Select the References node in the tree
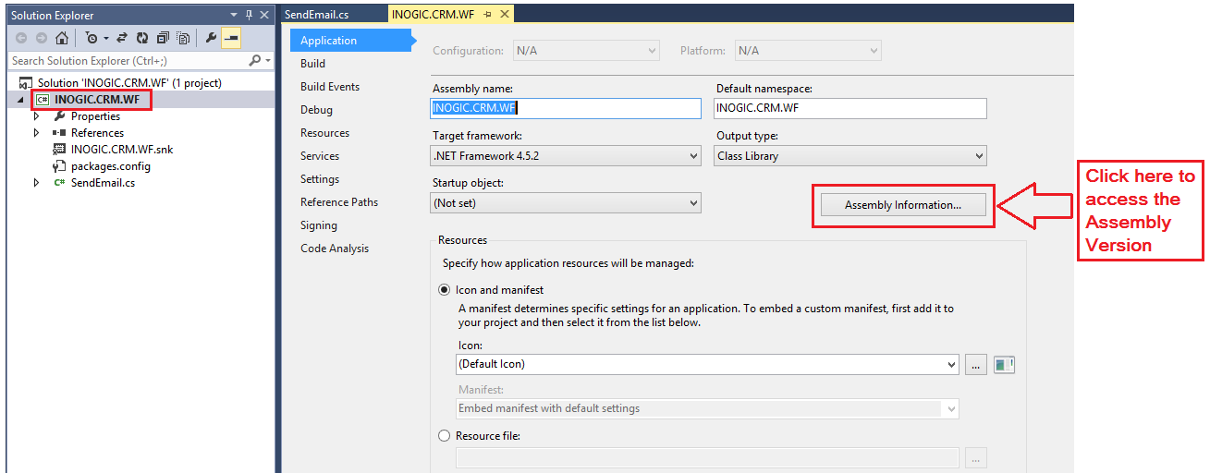Screen dimensions: 1210x473 click(97, 133)
